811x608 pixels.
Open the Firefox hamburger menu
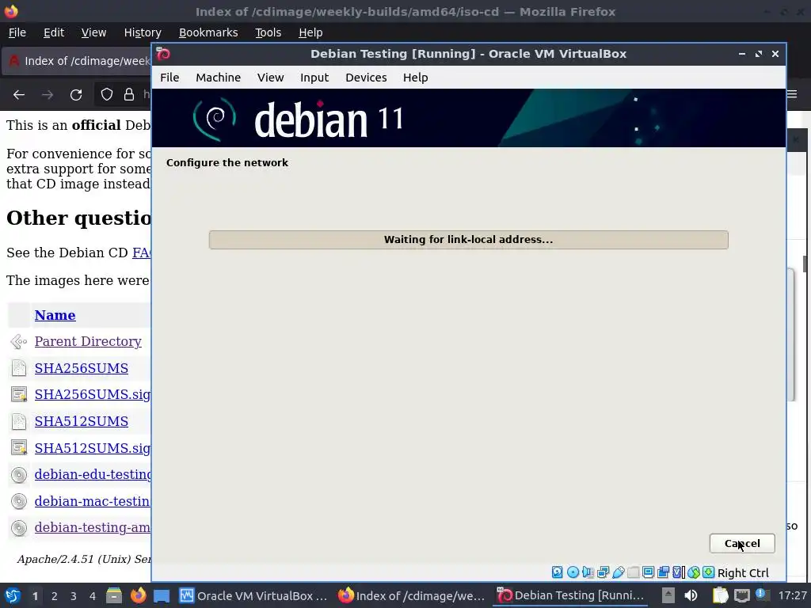pyautogui.click(x=792, y=94)
